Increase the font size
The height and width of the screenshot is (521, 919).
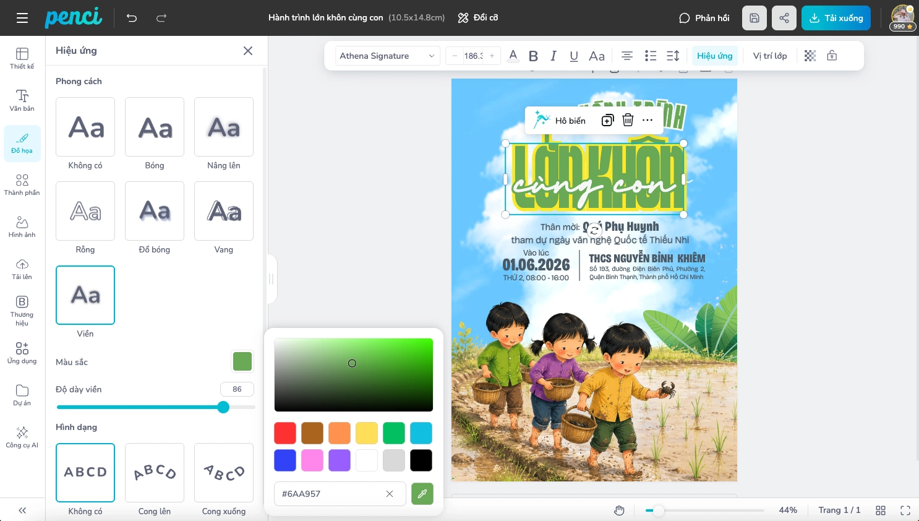(x=492, y=56)
